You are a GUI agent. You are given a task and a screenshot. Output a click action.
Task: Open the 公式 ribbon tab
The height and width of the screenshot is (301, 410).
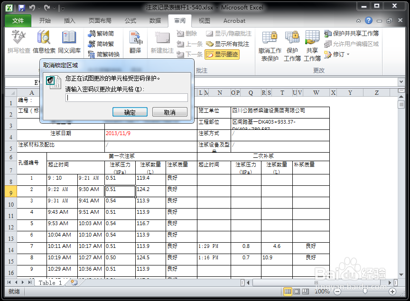130,21
